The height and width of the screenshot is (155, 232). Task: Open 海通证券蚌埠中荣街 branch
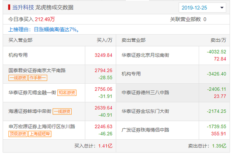[x=30, y=111]
